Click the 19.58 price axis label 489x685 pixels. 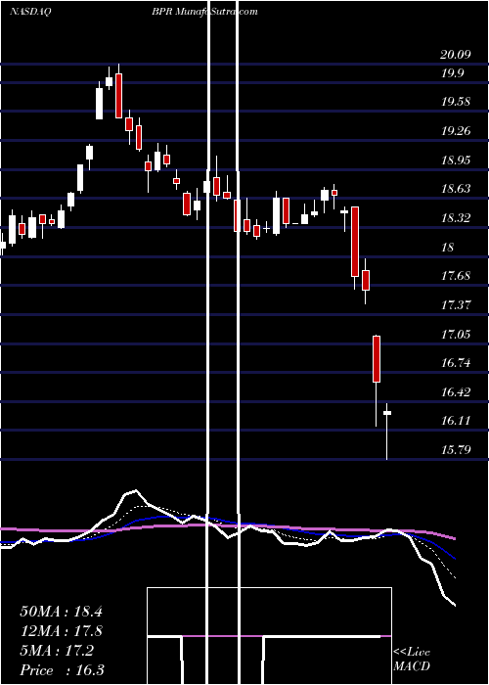click(456, 102)
